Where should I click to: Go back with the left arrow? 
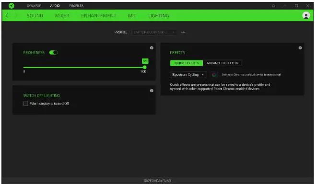tap(7, 15)
